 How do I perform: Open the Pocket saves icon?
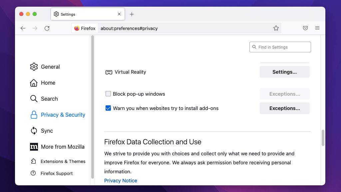click(305, 28)
